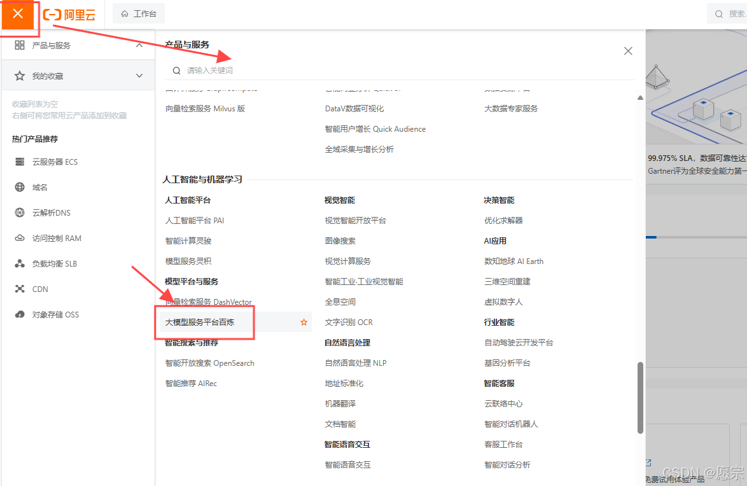The height and width of the screenshot is (486, 747).
Task: Open 访问控制 RAM in the sidebar
Action: [57, 239]
